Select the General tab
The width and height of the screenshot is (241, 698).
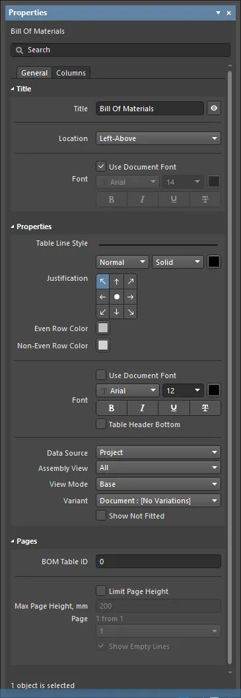pos(34,73)
